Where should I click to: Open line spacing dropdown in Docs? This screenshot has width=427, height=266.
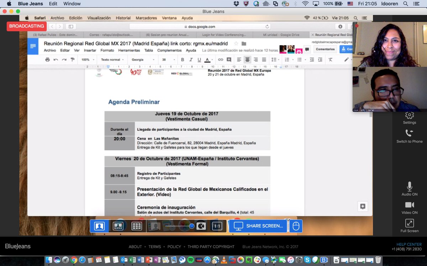click(275, 60)
